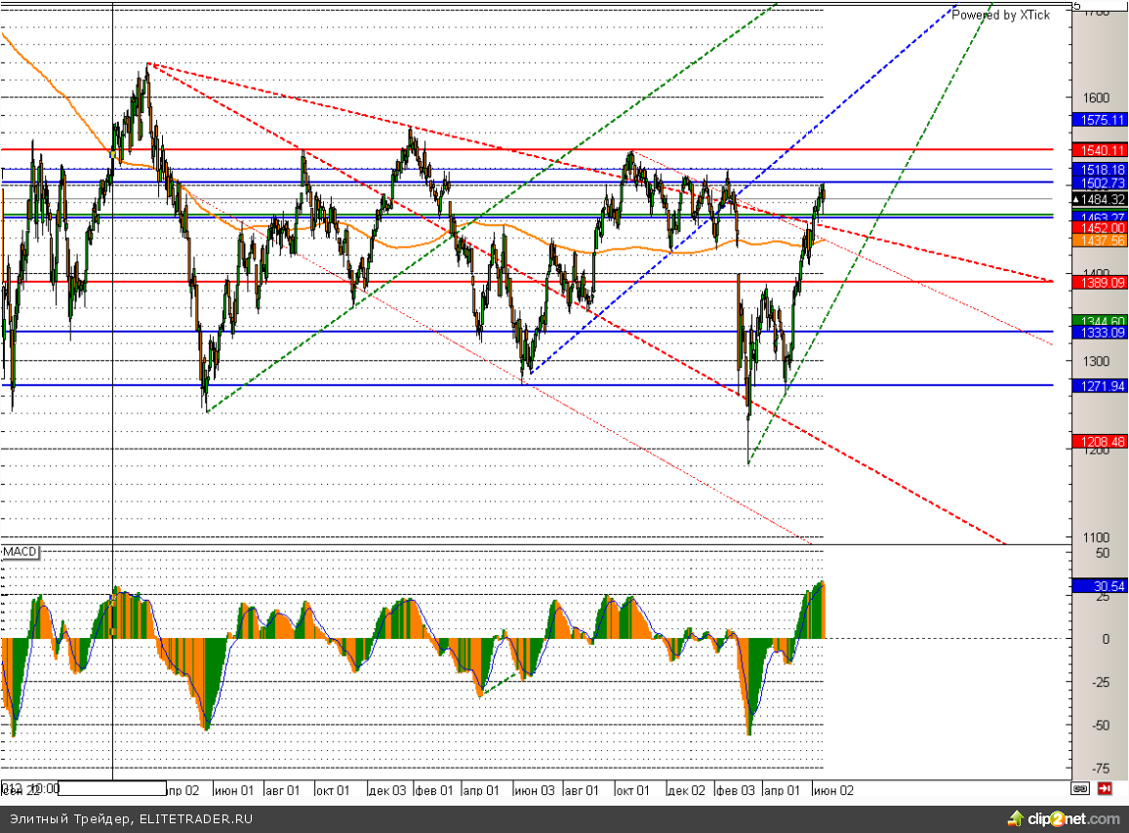This screenshot has width=1129, height=833.
Task: Click the 1300 price axis tick
Action: pos(1096,361)
